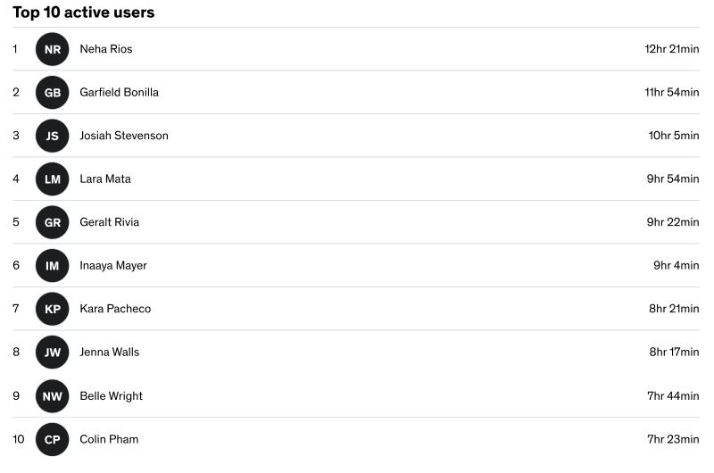Click Jenna Walls' JW avatar
Viewport: 714px width, 473px height.
point(53,352)
